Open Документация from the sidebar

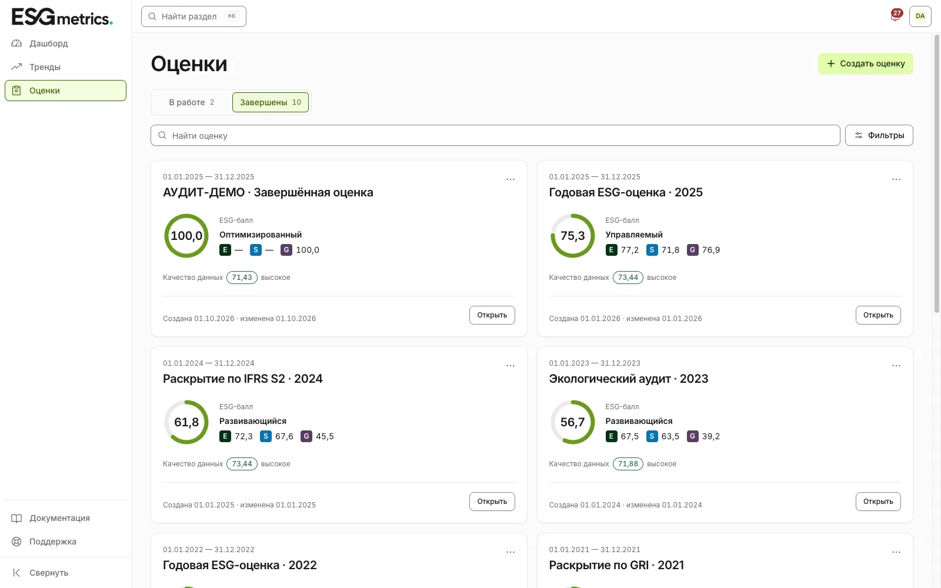tap(65, 518)
